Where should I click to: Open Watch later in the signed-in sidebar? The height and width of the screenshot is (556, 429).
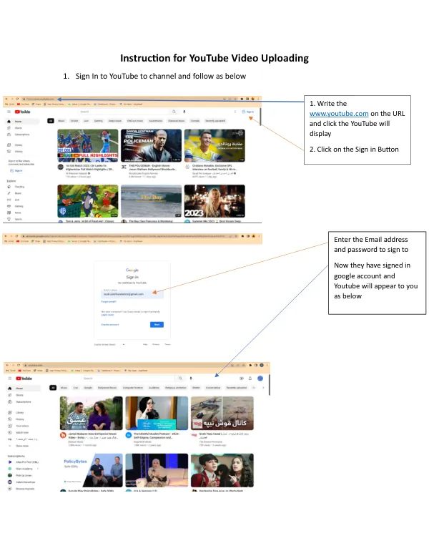click(x=19, y=432)
